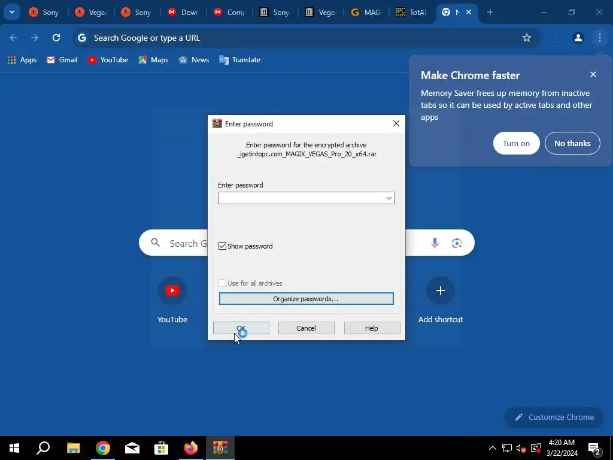Open Chrome from the taskbar
The height and width of the screenshot is (460, 613).
[103, 448]
